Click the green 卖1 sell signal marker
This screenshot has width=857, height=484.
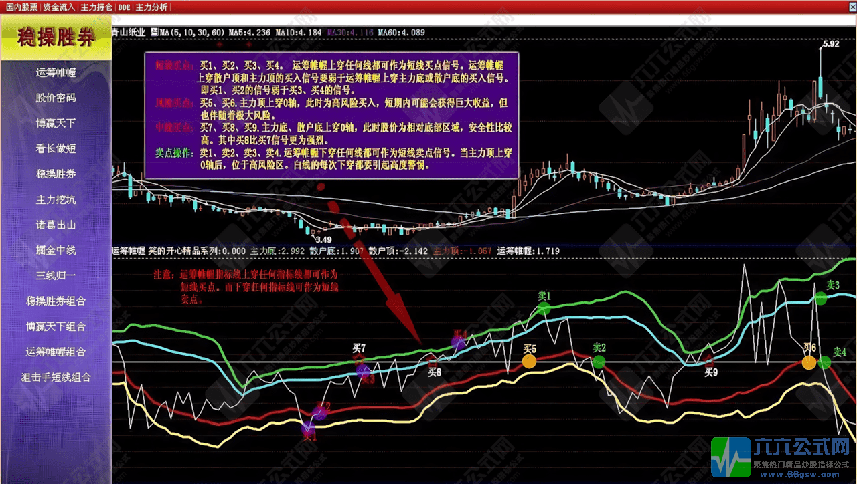pyautogui.click(x=544, y=308)
